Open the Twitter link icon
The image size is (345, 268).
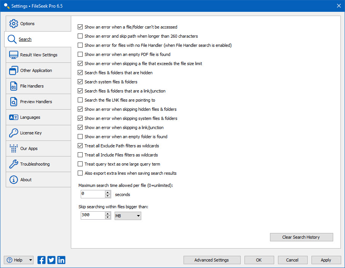point(51,260)
